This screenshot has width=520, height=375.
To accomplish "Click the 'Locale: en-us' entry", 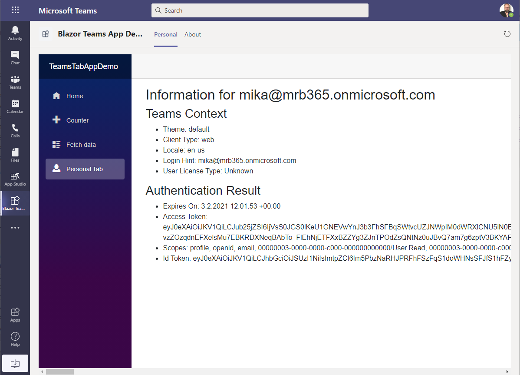I will [x=184, y=150].
